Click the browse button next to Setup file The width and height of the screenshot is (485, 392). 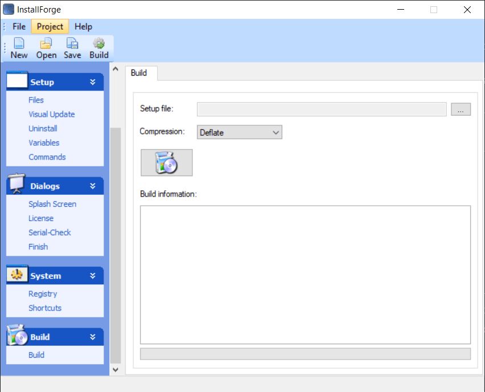pyautogui.click(x=461, y=109)
